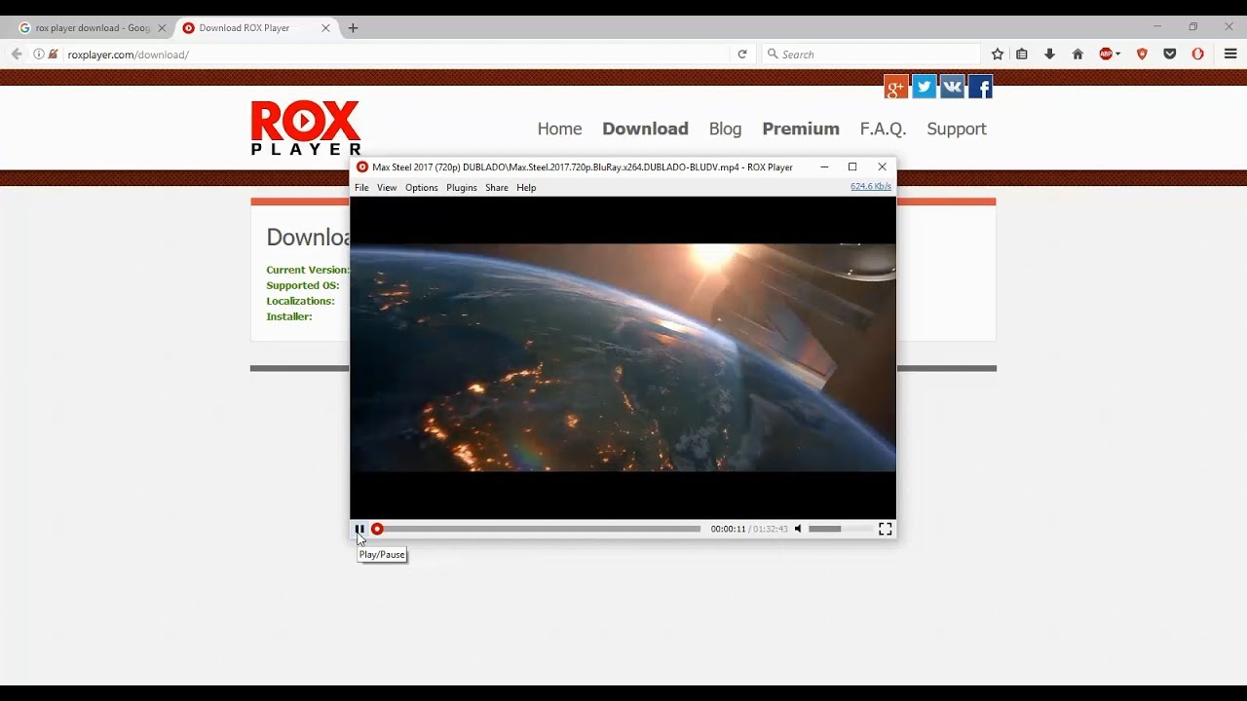1247x701 pixels.
Task: Close the ROX Player window
Action: click(x=882, y=166)
